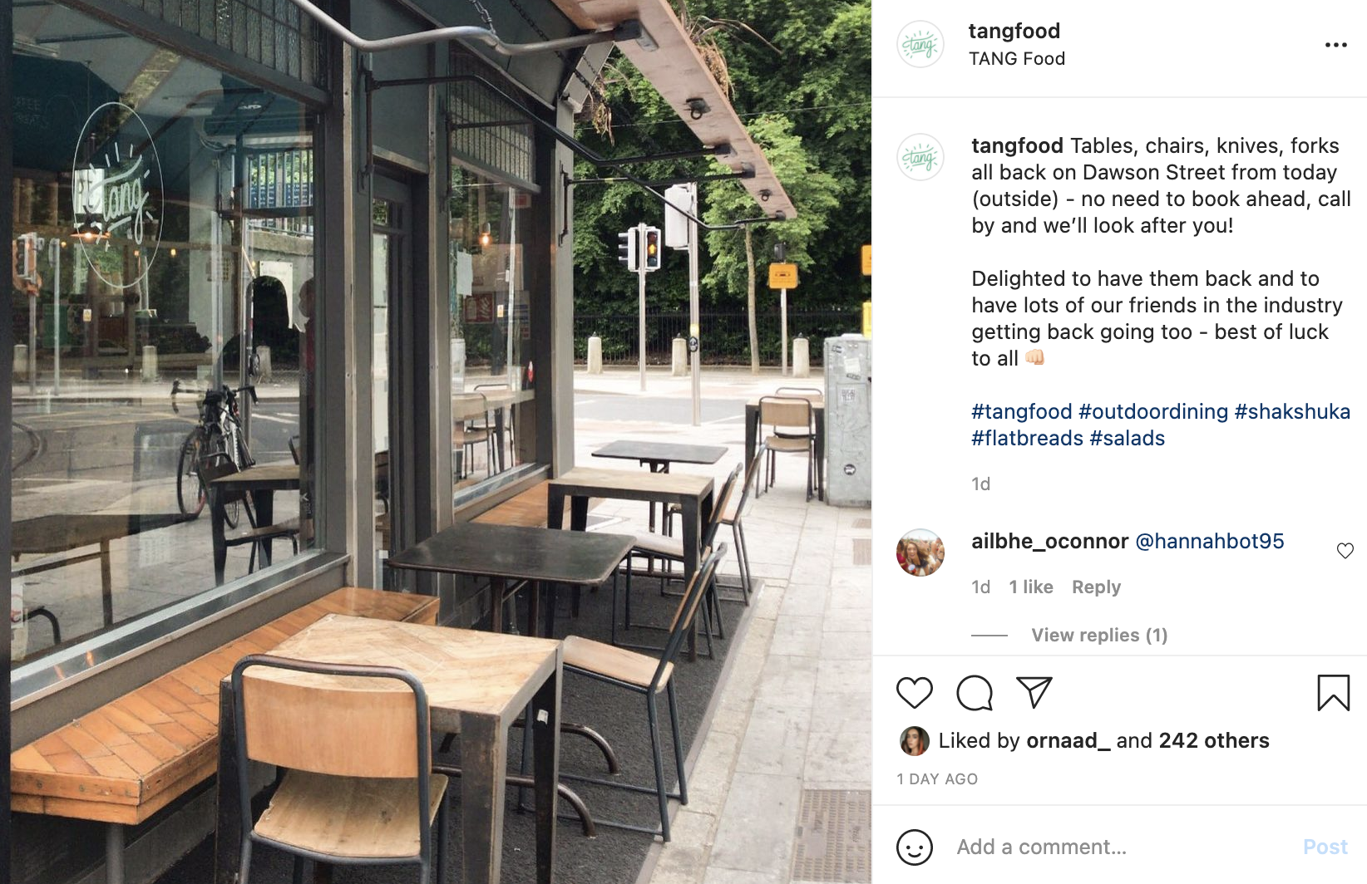Open the @hannahbot95 mention
This screenshot has width=1367, height=884.
pyautogui.click(x=1210, y=542)
